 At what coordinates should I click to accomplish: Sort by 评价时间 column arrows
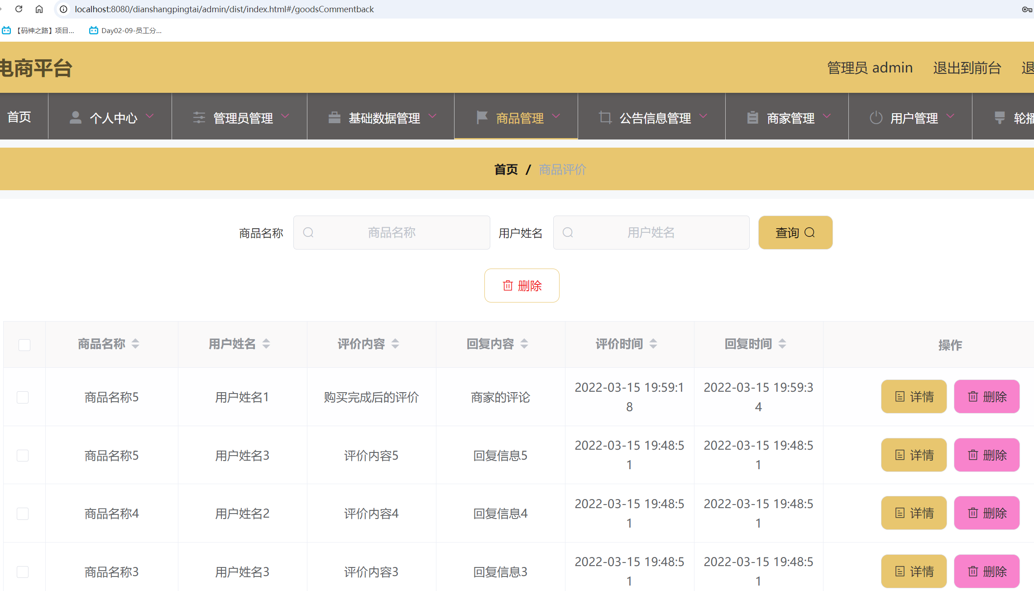tap(653, 344)
